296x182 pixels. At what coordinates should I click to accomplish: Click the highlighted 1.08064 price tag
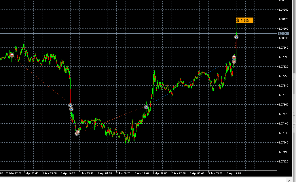click(x=284, y=34)
